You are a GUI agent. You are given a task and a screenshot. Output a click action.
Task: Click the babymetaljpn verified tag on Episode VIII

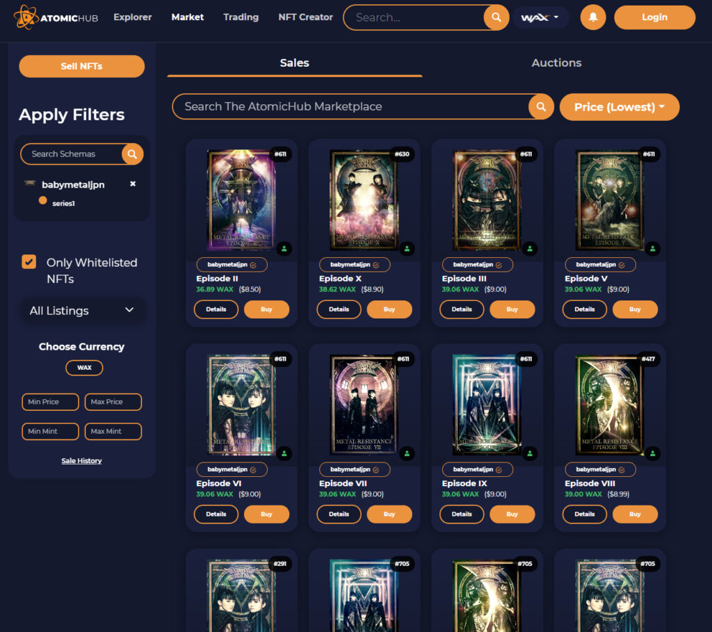click(600, 469)
